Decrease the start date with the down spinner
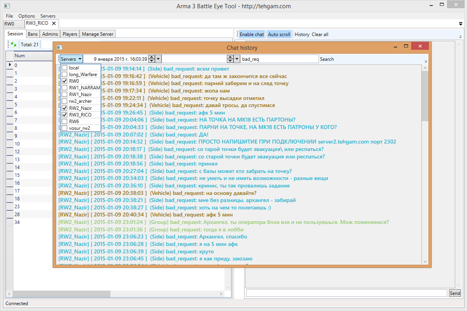Image resolution: width=467 pixels, height=311 pixels. point(152,61)
